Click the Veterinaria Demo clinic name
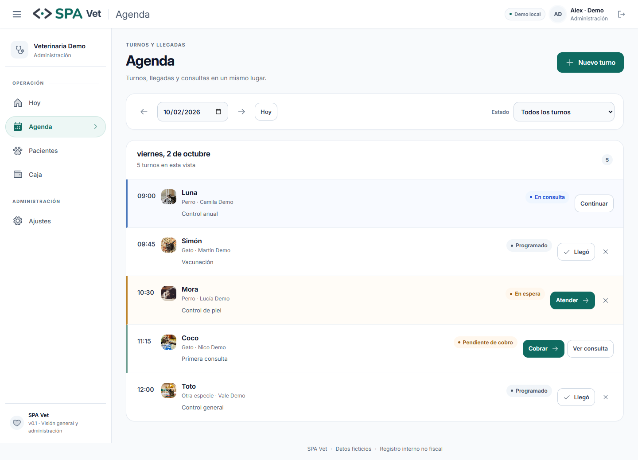The height and width of the screenshot is (460, 638). coord(60,46)
